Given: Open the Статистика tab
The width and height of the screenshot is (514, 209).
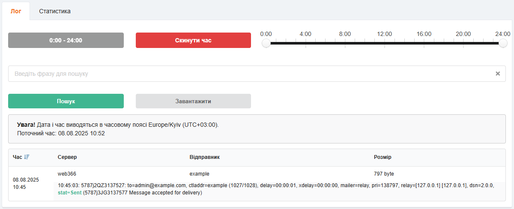Looking at the screenshot, I should coord(55,11).
